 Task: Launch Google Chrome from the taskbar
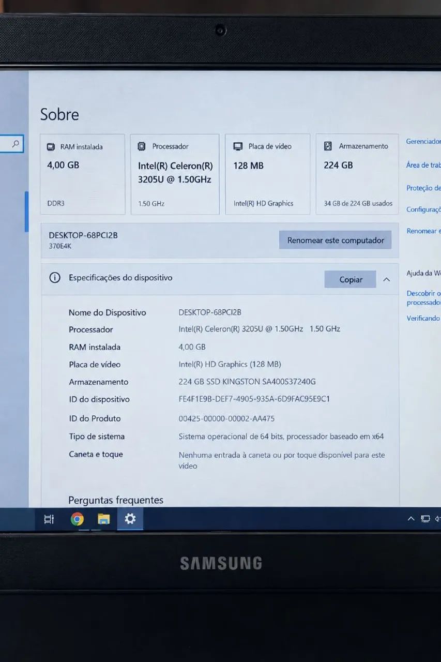77,519
